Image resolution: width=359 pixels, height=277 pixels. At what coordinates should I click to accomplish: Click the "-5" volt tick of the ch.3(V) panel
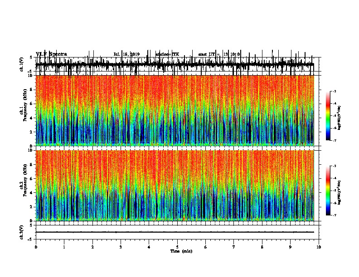(x=30, y=239)
